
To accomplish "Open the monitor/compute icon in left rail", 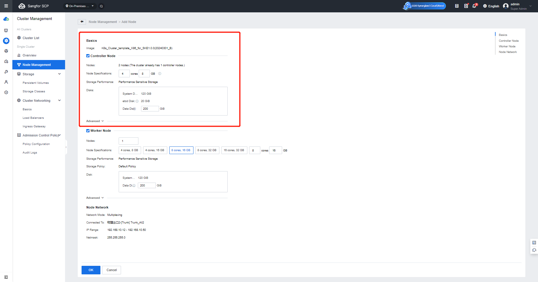I will (x=6, y=30).
